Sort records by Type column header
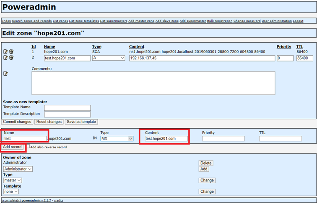 [96, 46]
